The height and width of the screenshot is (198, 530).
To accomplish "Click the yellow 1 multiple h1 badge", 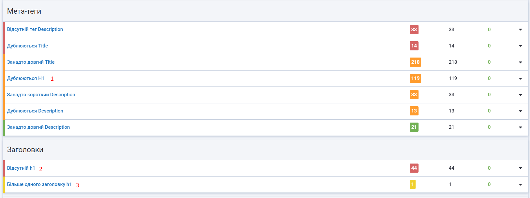I will tap(413, 184).
